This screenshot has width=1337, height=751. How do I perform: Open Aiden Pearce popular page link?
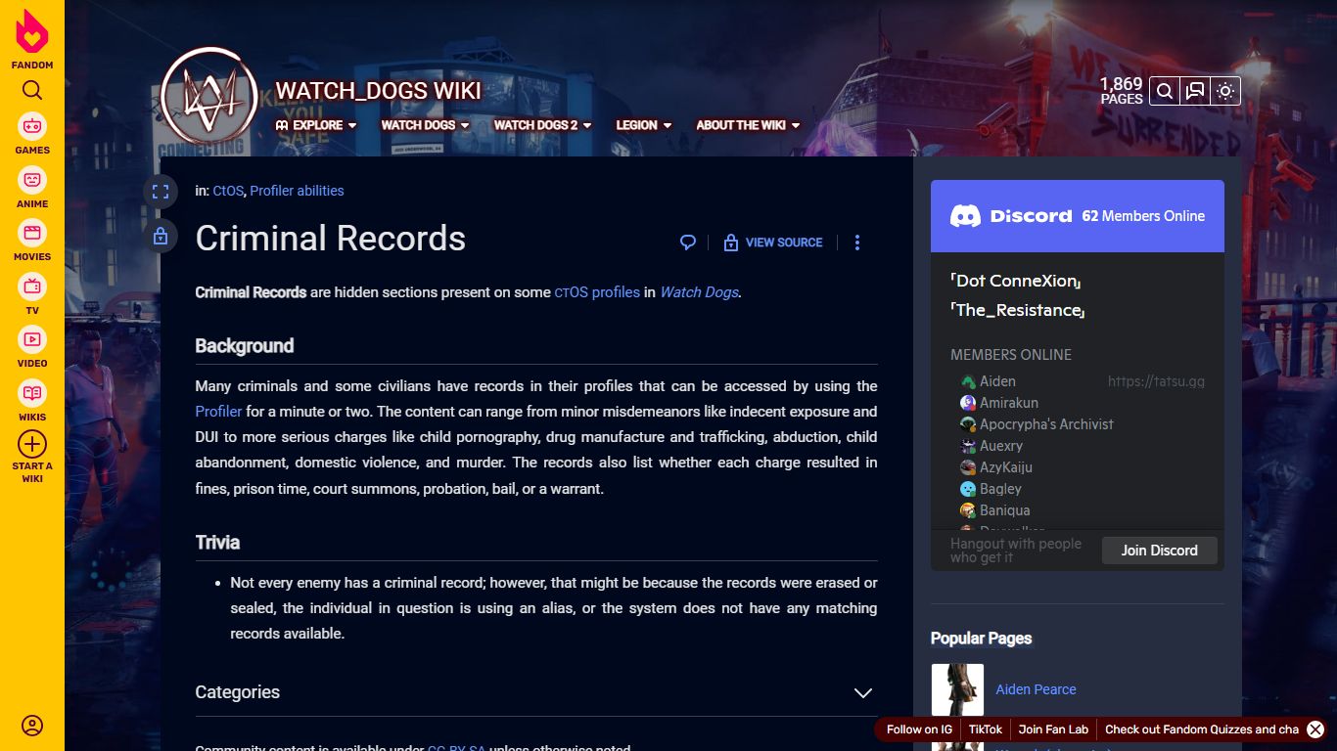(x=1036, y=689)
